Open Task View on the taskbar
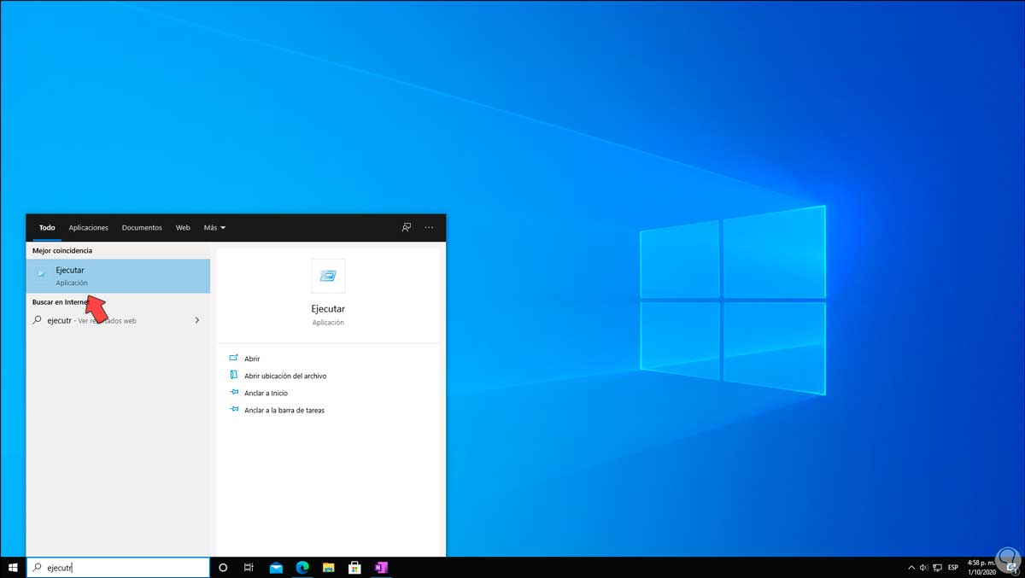 point(249,567)
